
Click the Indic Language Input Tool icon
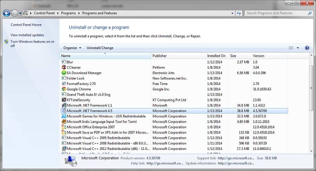point(64,122)
